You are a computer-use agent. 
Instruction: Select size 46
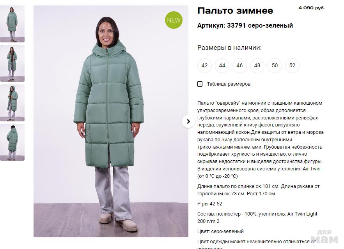coord(239,65)
